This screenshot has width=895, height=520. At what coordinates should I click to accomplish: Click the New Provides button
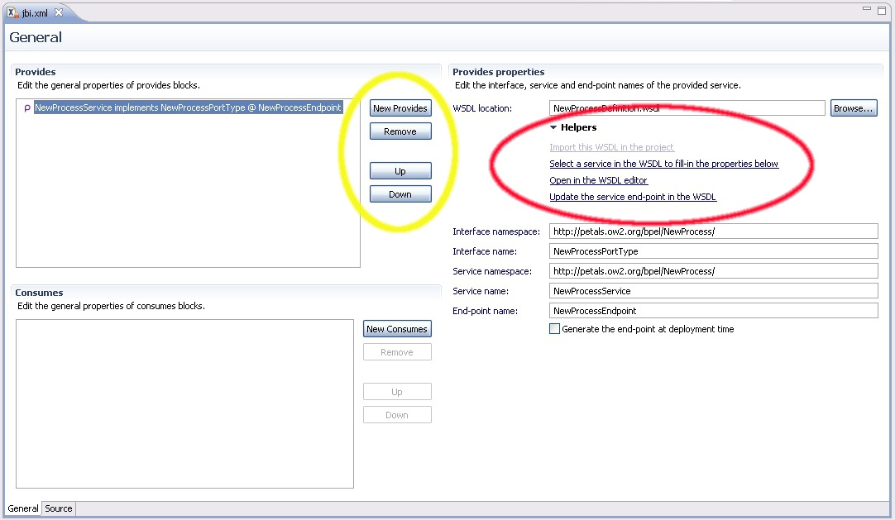(x=400, y=108)
